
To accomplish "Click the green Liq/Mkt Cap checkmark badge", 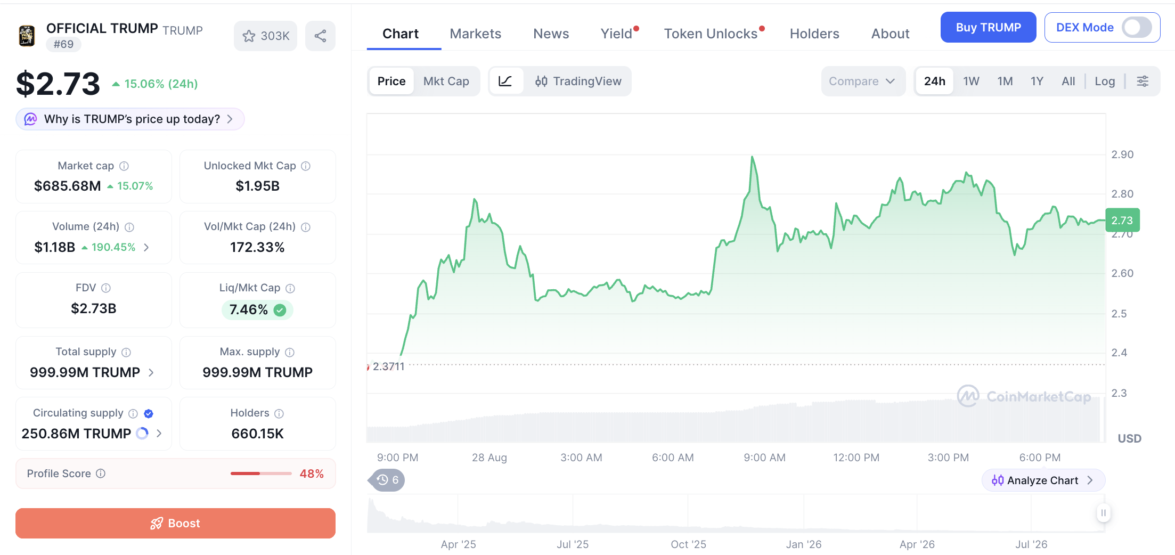I will click(x=280, y=310).
